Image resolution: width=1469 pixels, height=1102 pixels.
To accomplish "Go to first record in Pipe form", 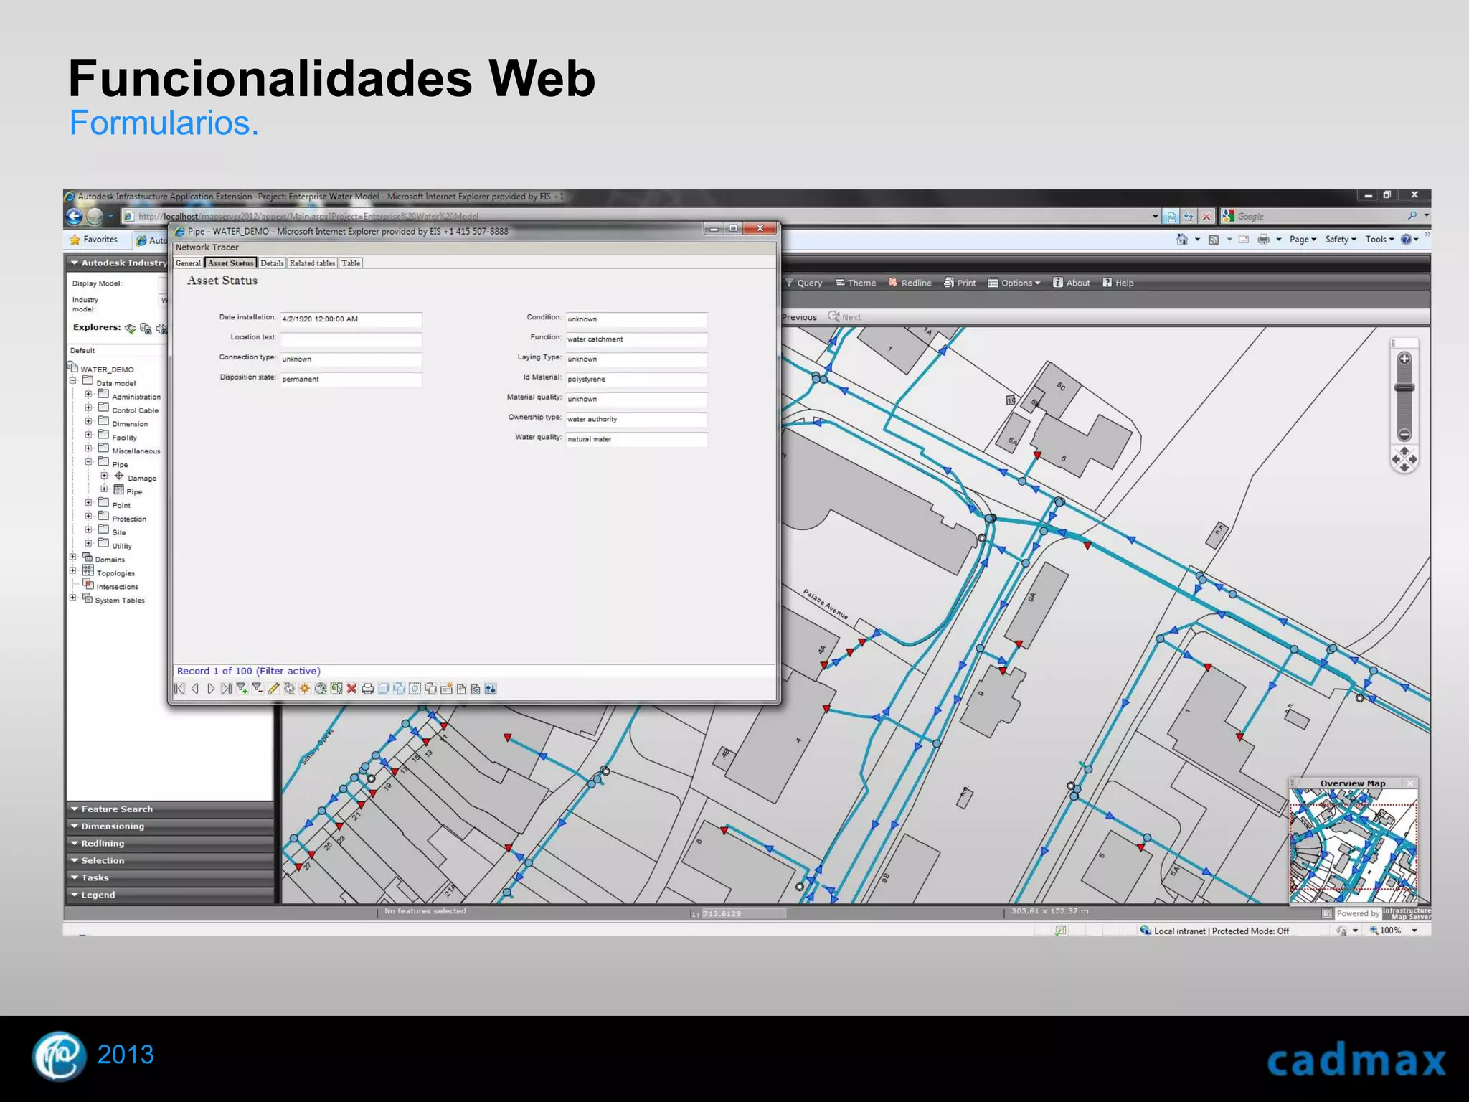I will click(x=179, y=689).
